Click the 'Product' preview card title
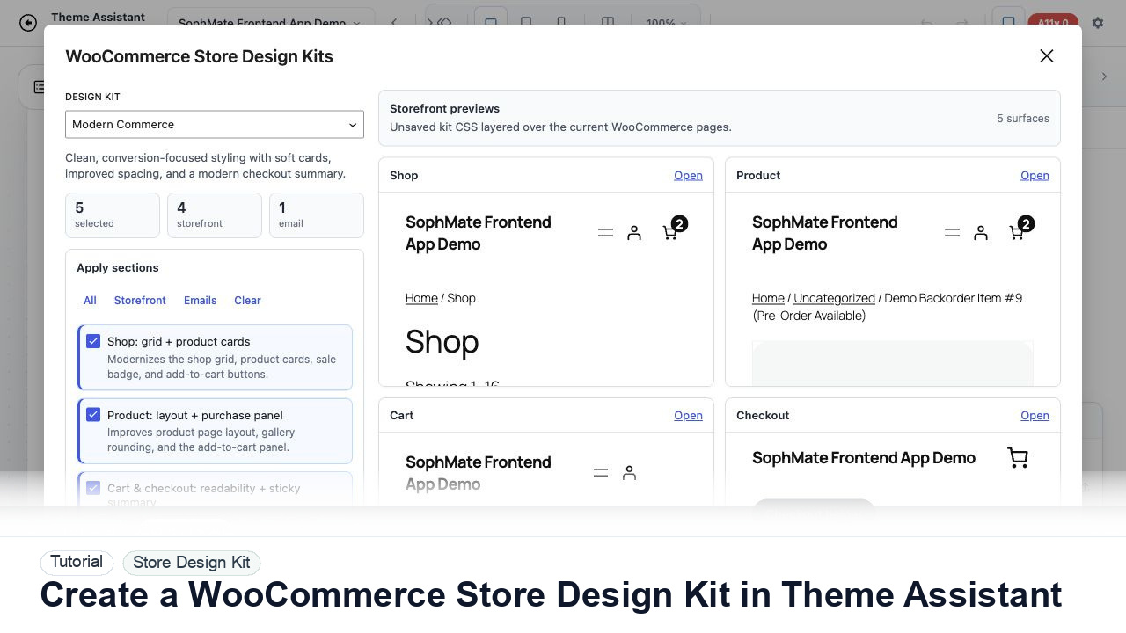Screen dimensions: 1126x633 coord(758,175)
